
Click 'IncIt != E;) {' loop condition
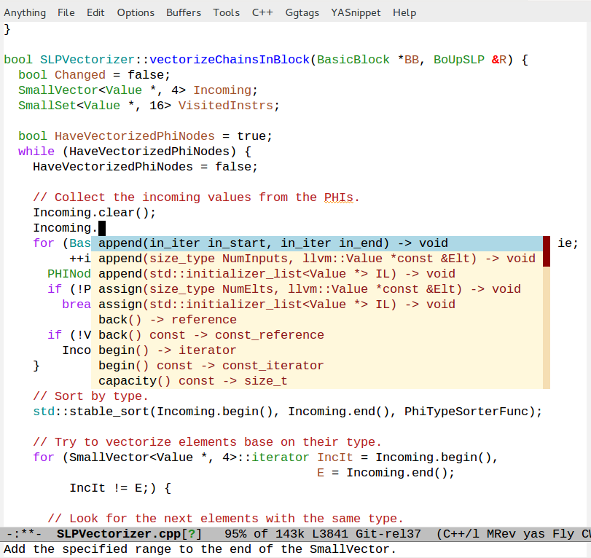pyautogui.click(x=120, y=488)
